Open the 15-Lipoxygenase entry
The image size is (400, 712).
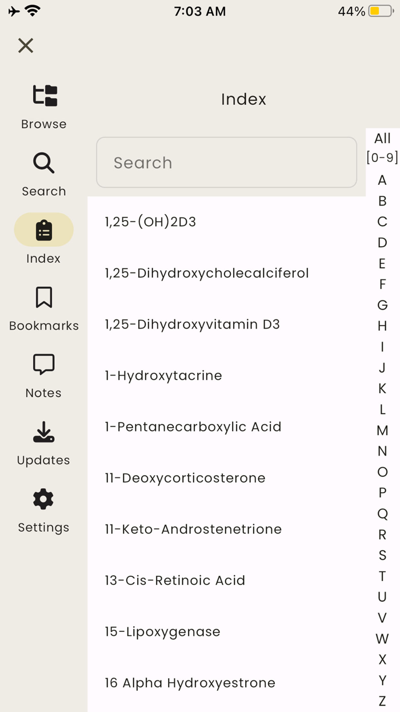click(x=162, y=631)
